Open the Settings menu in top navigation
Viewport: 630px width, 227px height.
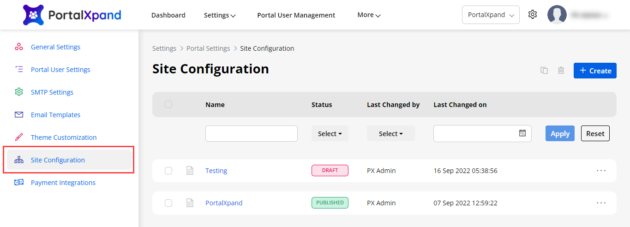220,15
